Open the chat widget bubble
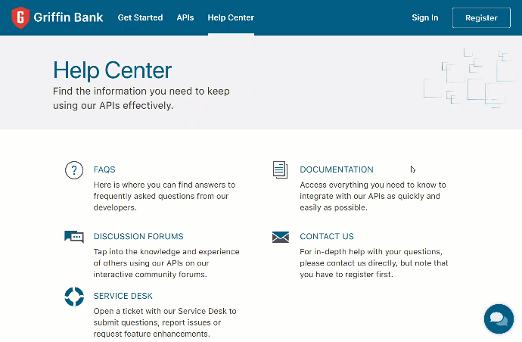522x342 pixels. [499, 319]
